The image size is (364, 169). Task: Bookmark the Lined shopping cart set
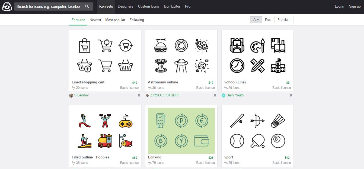click(139, 95)
